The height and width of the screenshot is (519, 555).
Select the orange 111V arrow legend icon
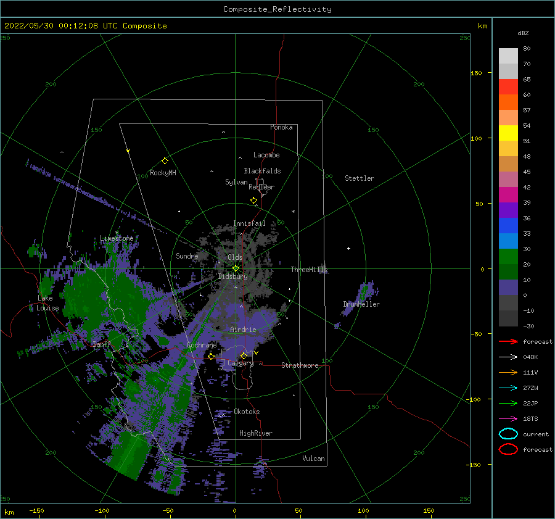508,372
